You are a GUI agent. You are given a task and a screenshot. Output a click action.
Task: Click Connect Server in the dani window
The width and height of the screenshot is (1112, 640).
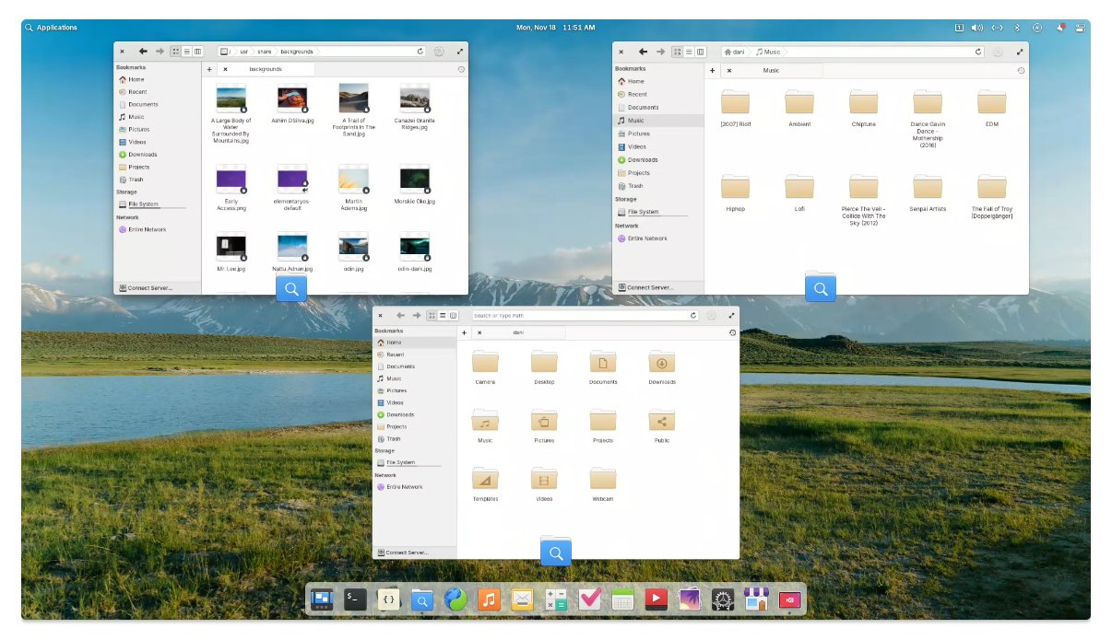coord(403,553)
